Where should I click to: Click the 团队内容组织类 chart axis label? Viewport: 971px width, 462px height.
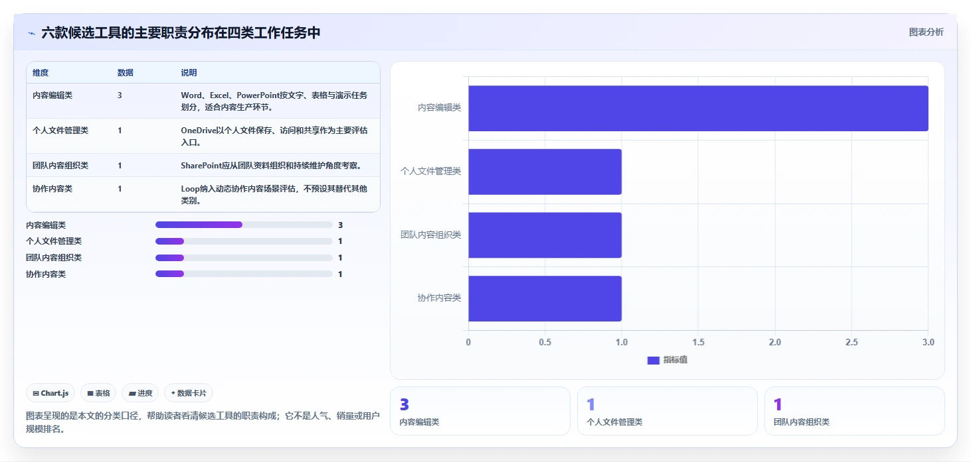430,235
